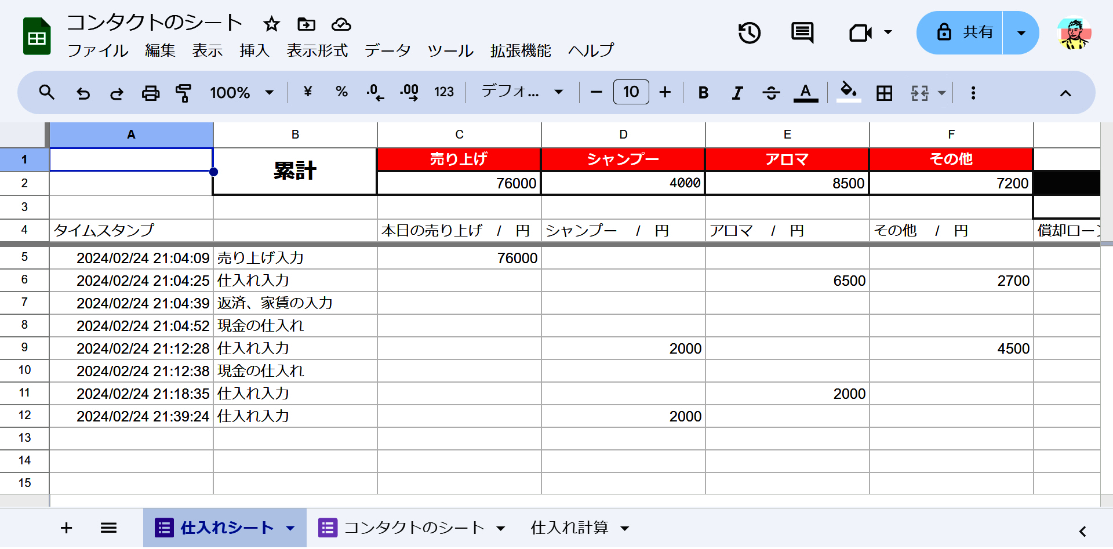This screenshot has width=1113, height=549.
Task: Click the search menus magnifier icon
Action: point(47,93)
